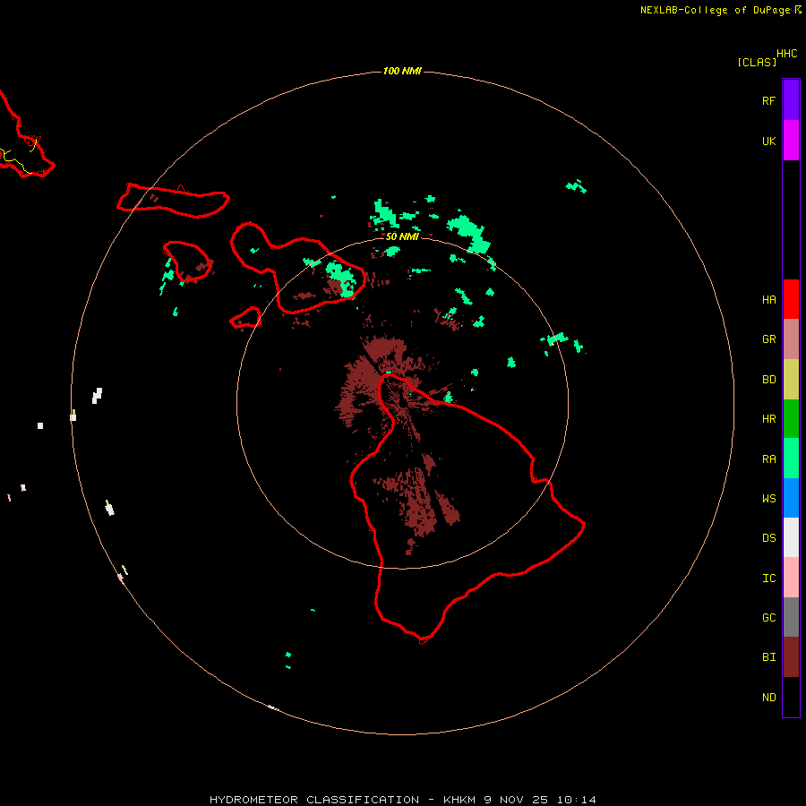Click the maroon BI legend swatch
This screenshot has height=806, width=806.
coord(791,657)
